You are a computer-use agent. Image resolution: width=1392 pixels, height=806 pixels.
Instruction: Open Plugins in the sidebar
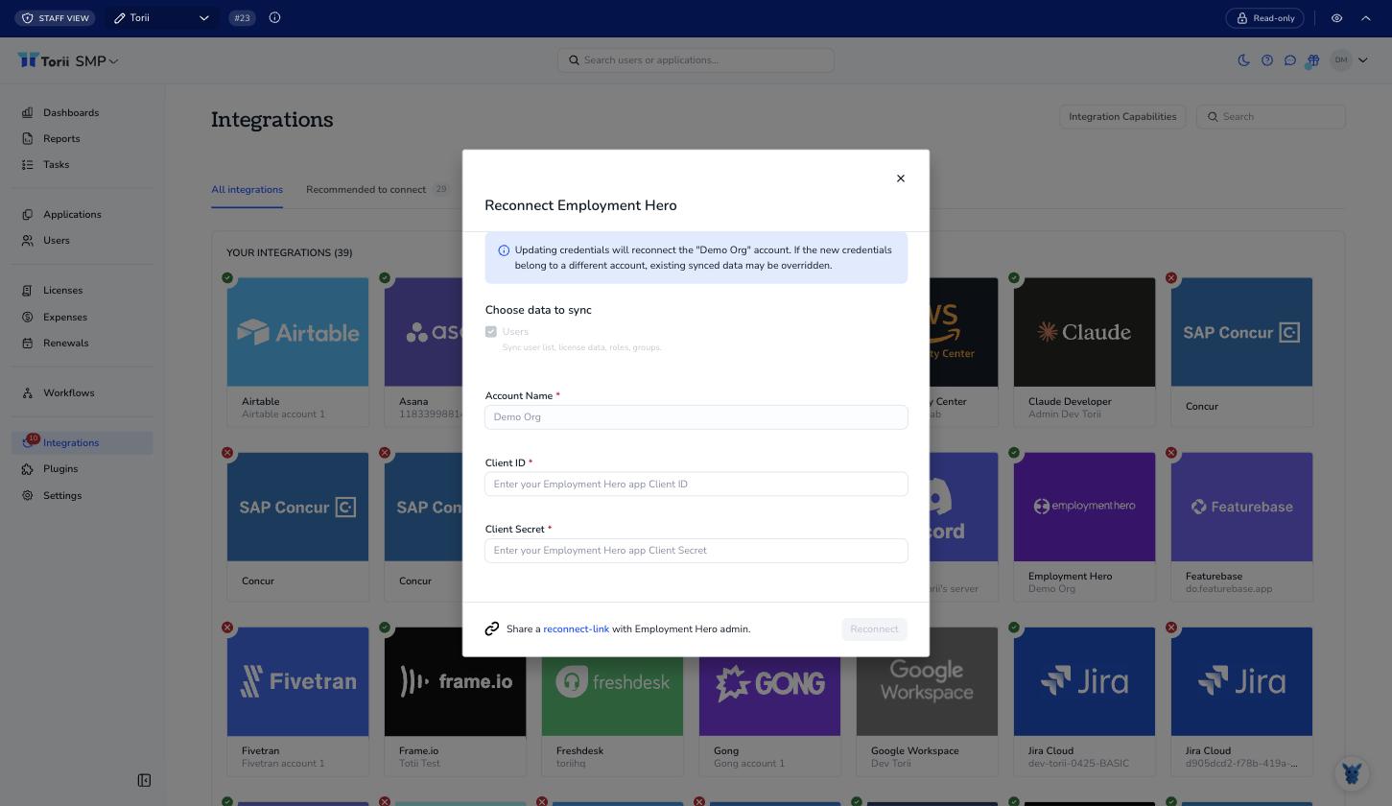click(x=82, y=469)
